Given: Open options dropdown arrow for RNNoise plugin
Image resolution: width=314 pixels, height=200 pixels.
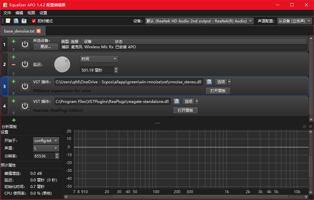Looking at the screenshot, I should click(x=229, y=82).
